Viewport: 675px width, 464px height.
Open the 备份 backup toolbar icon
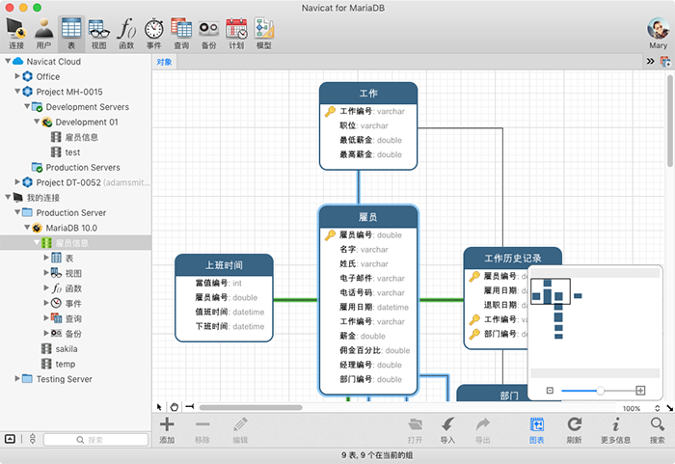(209, 34)
